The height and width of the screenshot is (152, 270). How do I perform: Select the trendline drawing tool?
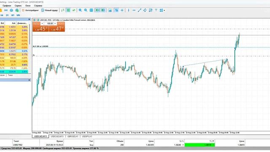pos(140,10)
